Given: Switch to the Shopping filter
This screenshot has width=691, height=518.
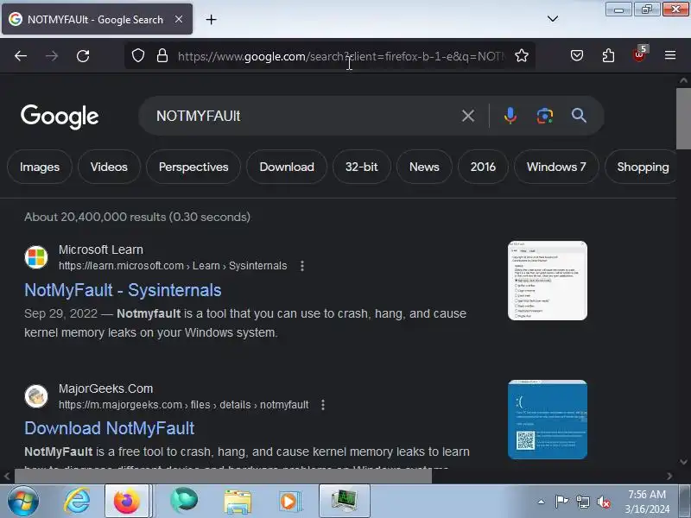Looking at the screenshot, I should [642, 167].
